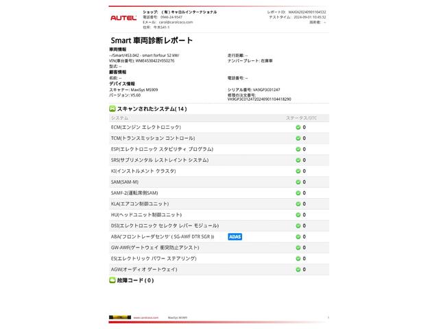The width and height of the screenshot is (439, 329).
Task: Click green check icon for ESP row
Action: [298, 149]
